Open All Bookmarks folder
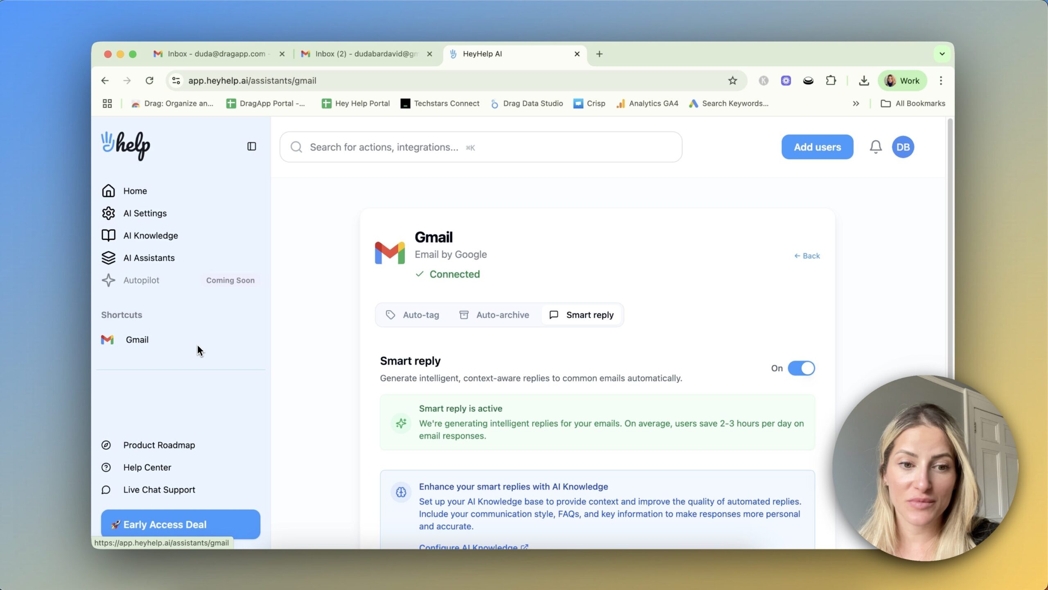The height and width of the screenshot is (590, 1048). coord(913,104)
